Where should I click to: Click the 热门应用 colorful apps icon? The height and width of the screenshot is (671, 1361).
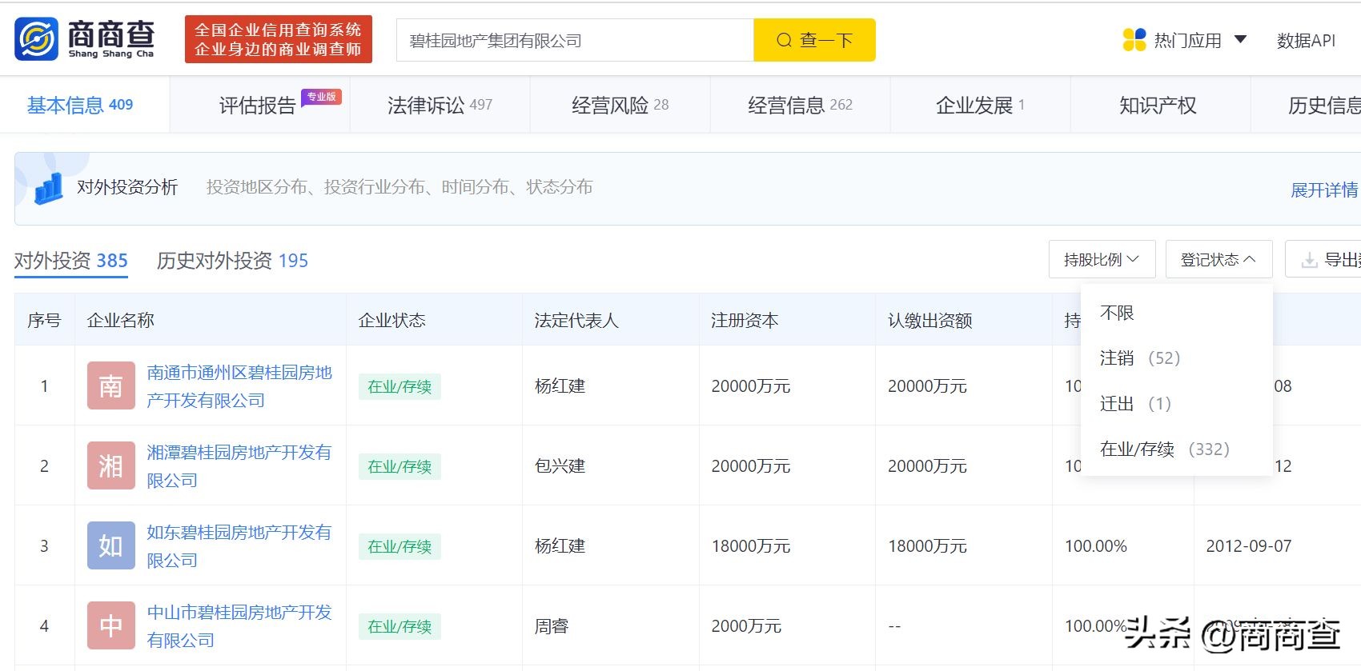click(1134, 40)
